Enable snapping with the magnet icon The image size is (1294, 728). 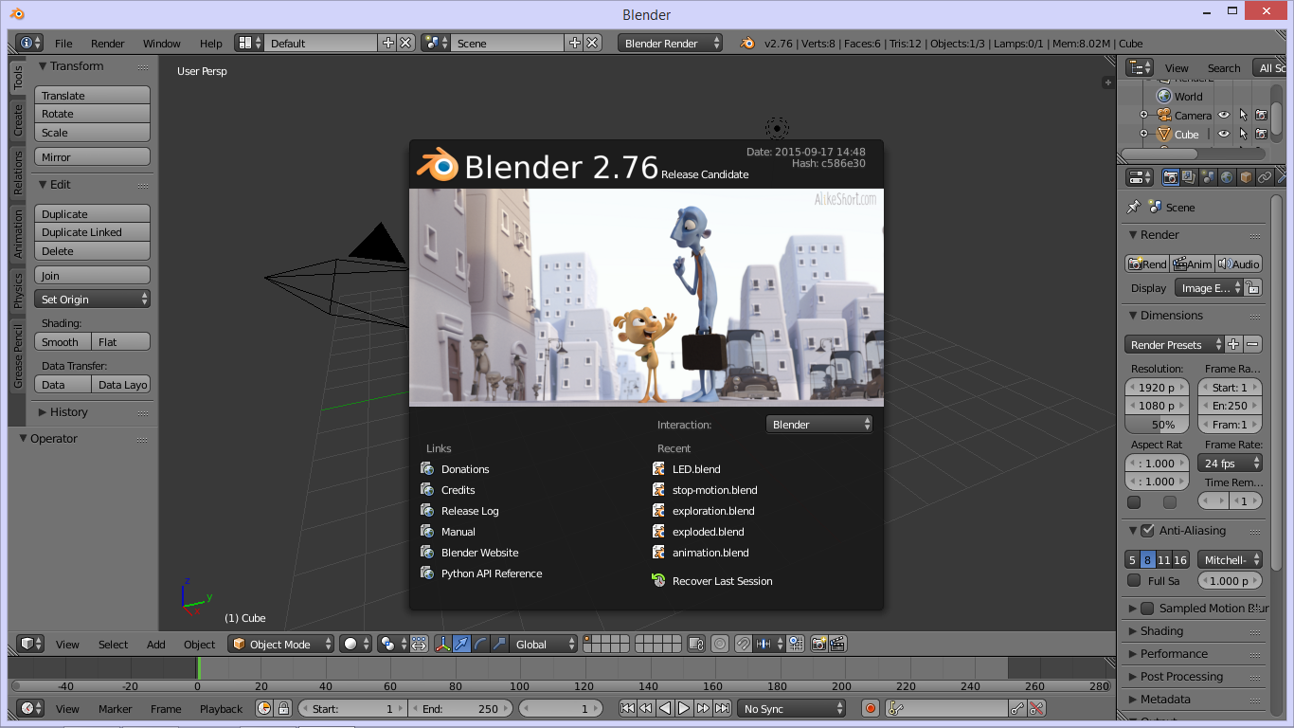[743, 644]
